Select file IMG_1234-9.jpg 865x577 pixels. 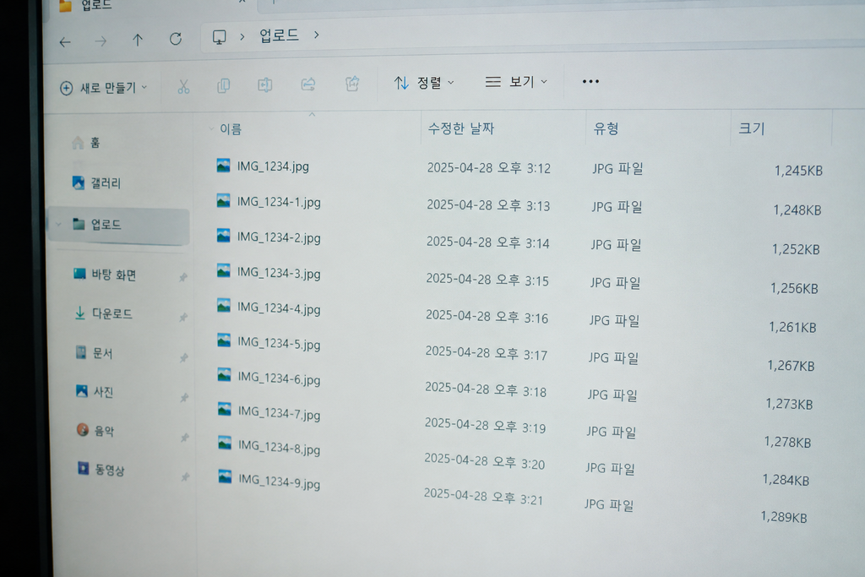pos(279,482)
